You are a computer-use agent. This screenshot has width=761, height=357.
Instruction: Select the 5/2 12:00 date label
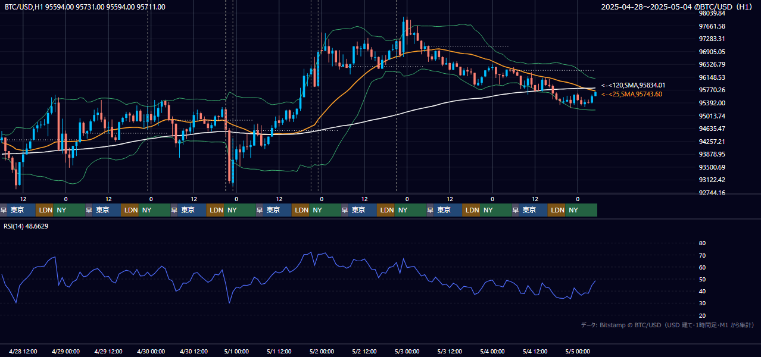[x=364, y=351]
